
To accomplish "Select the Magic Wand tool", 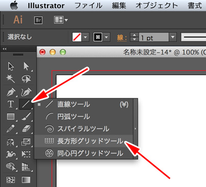I will coord(11,79).
